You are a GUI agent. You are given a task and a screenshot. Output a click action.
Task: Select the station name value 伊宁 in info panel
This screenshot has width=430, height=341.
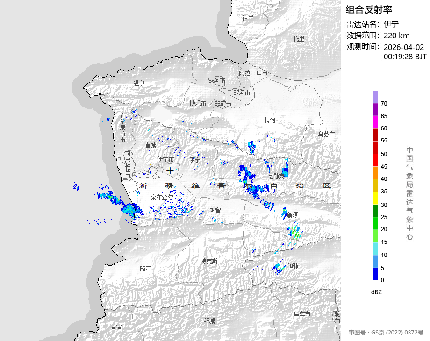[391, 24]
